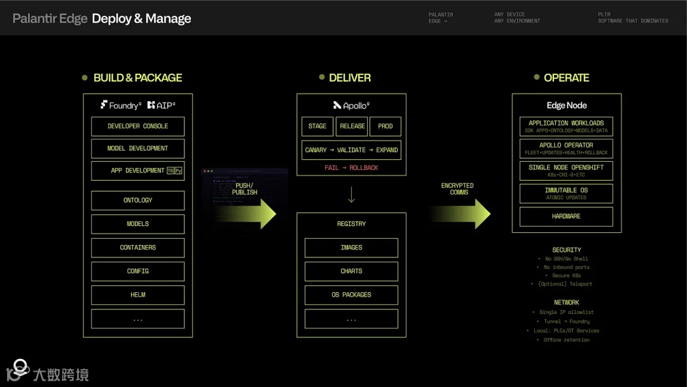Click the Ontology box

137,201
